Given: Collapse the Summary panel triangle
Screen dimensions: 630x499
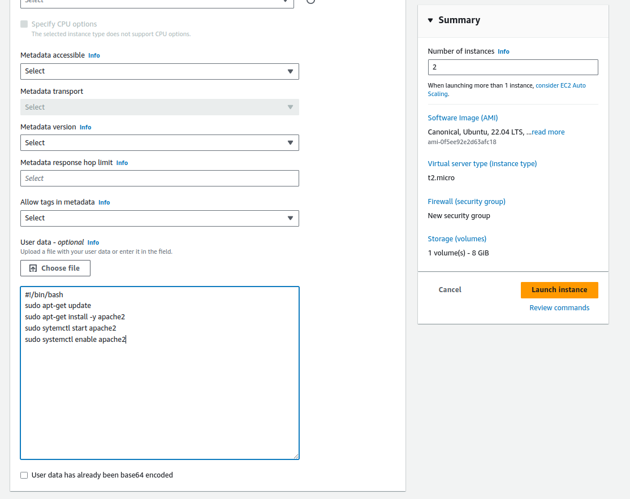Looking at the screenshot, I should click(430, 20).
